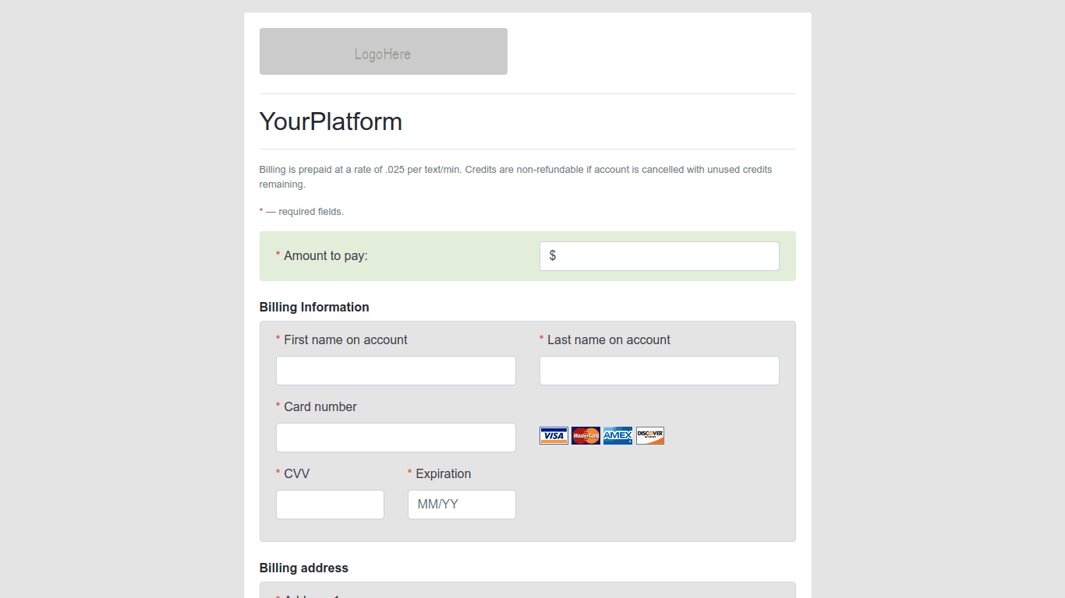Click the MM/YY expiration field
This screenshot has width=1065, height=598.
[x=462, y=505]
